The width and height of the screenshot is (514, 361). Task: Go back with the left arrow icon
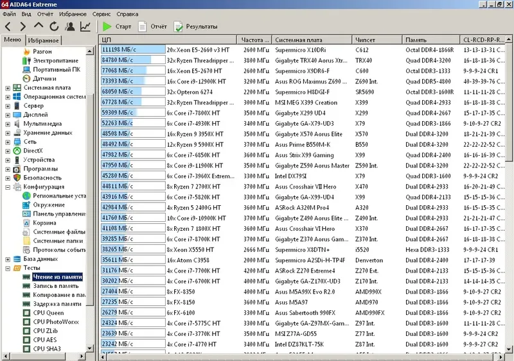pyautogui.click(x=8, y=26)
